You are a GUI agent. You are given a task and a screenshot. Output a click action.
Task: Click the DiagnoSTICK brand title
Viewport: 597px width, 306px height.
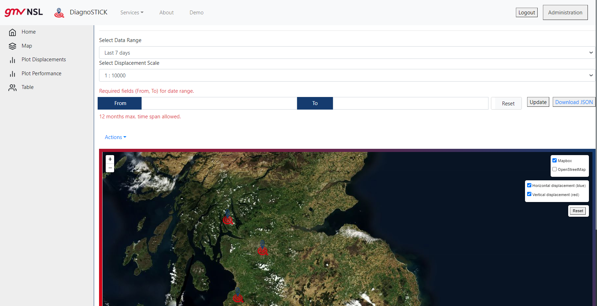pos(88,12)
